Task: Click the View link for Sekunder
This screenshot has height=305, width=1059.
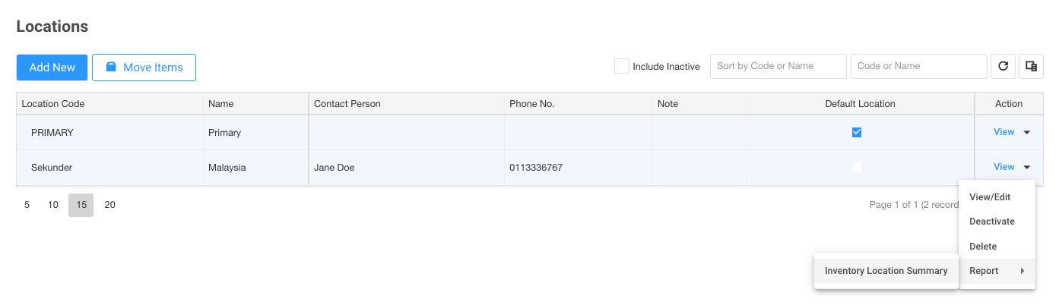Action: [1004, 167]
